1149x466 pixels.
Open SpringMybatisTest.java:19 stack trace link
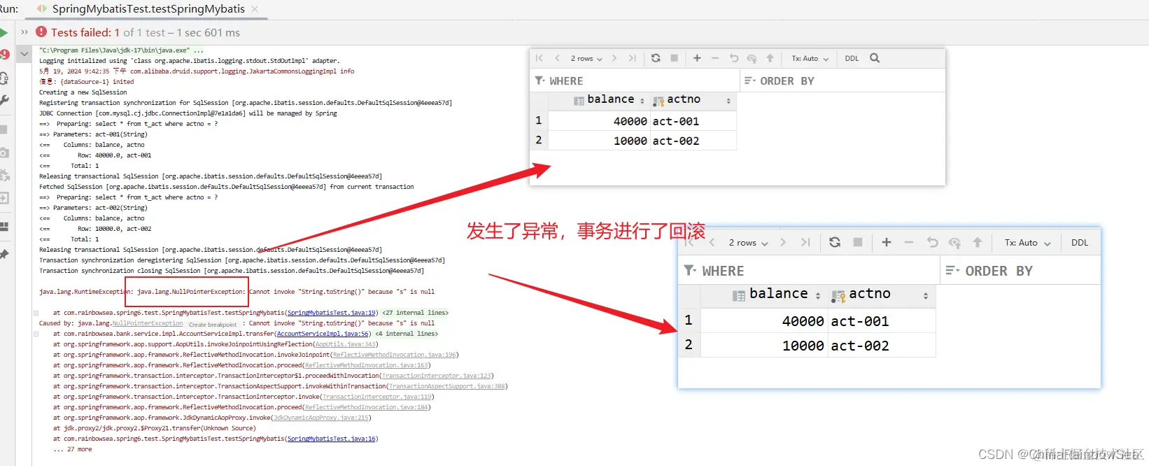(332, 313)
